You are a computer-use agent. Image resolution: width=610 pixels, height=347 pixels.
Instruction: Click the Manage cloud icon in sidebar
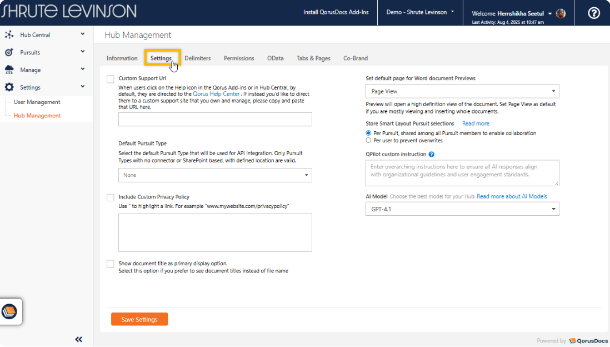click(9, 70)
